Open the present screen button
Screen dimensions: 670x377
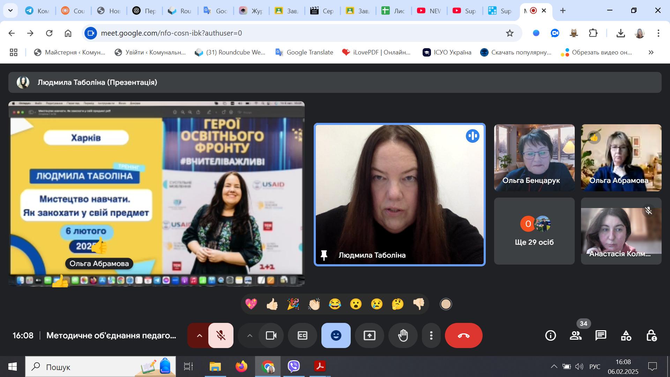(x=369, y=335)
